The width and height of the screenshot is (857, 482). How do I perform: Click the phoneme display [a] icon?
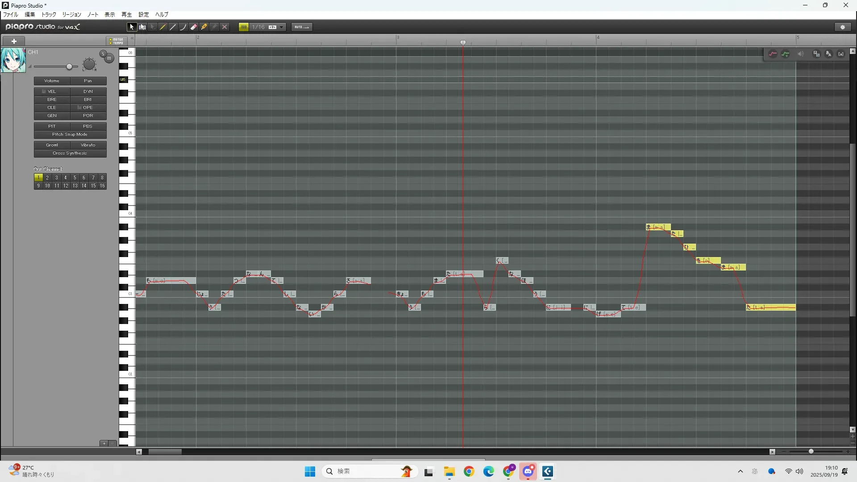pyautogui.click(x=841, y=54)
